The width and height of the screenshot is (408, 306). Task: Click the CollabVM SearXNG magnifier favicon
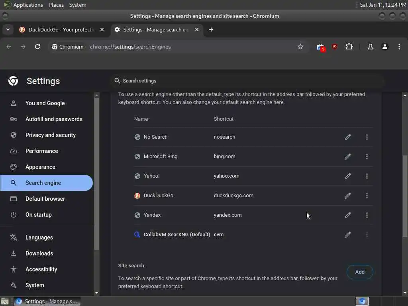(x=137, y=234)
